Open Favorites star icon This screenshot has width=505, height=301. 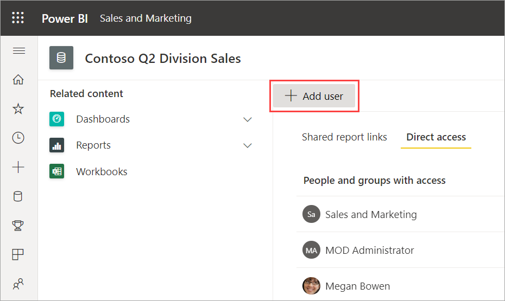click(18, 109)
